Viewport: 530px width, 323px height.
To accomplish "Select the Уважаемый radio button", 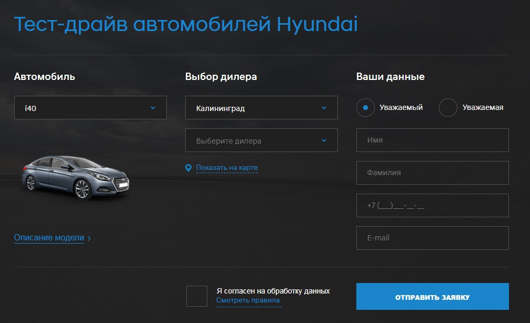I will pos(365,107).
